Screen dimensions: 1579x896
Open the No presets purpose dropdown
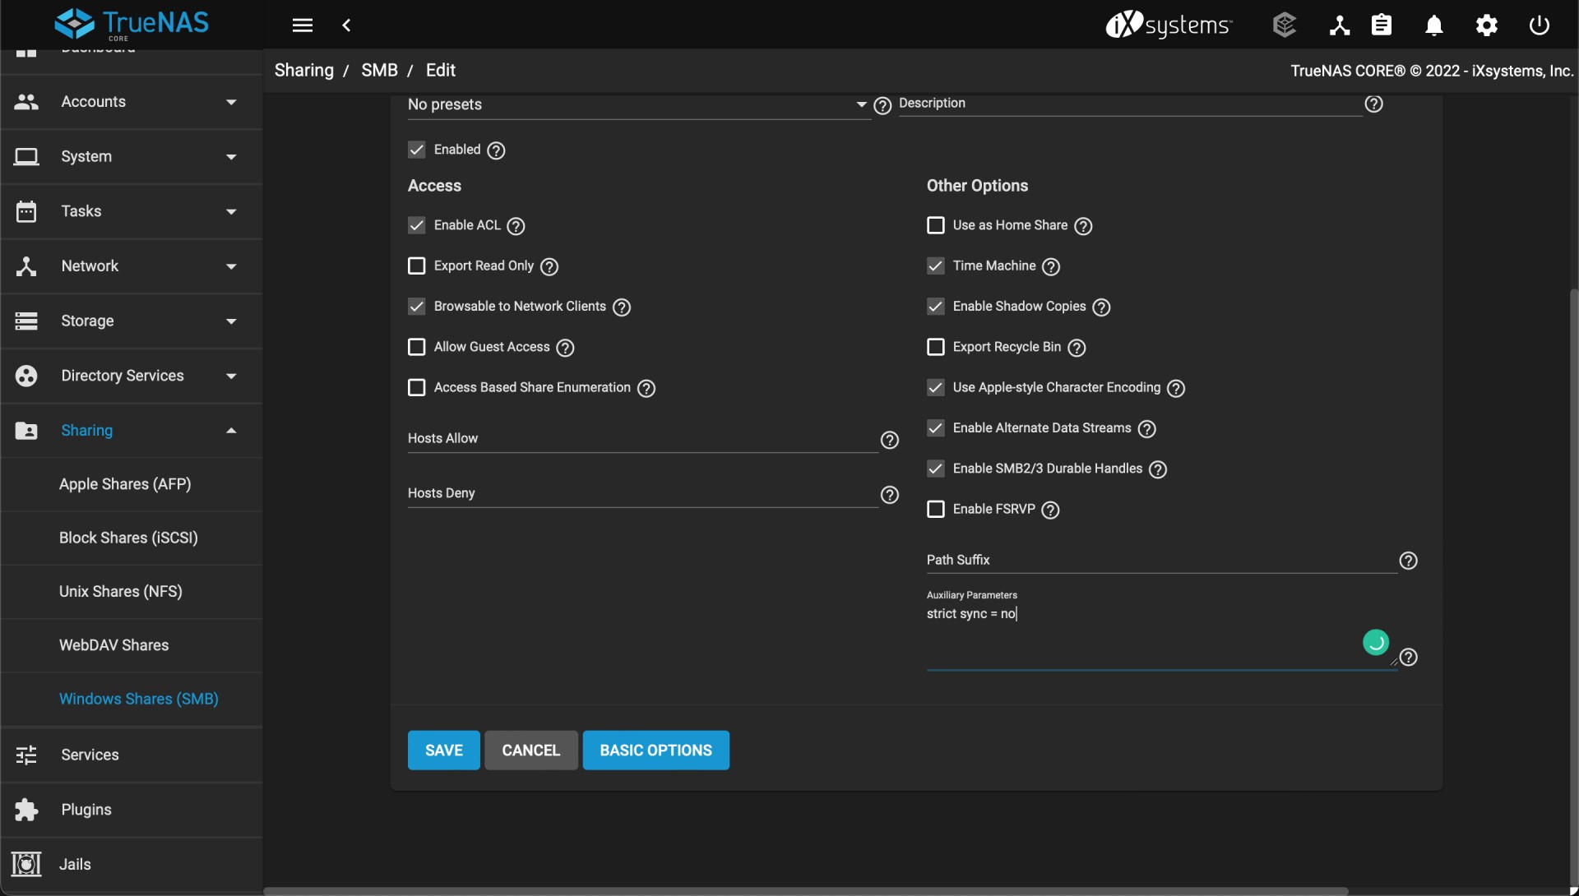coord(637,105)
